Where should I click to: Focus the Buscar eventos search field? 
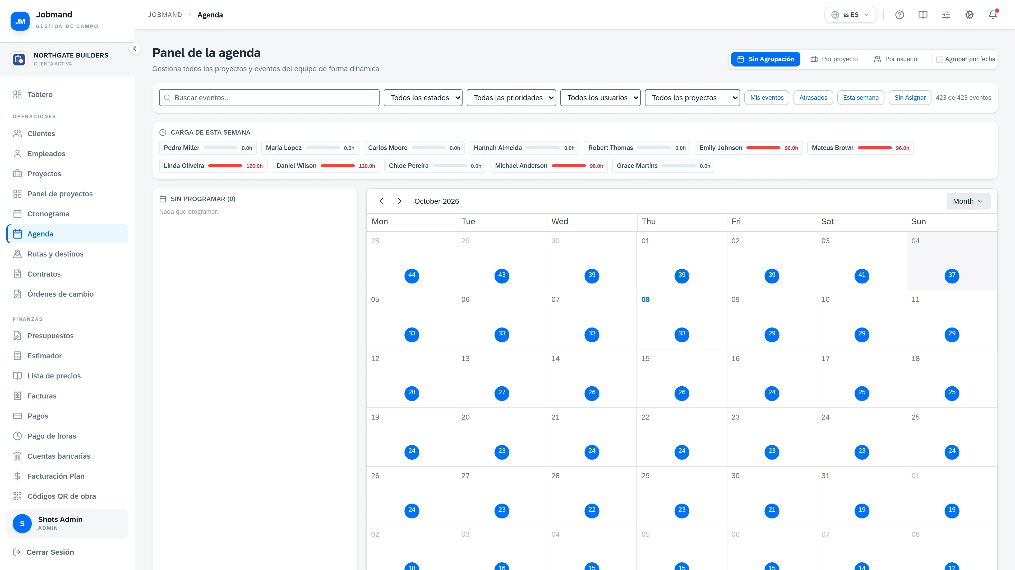click(269, 98)
